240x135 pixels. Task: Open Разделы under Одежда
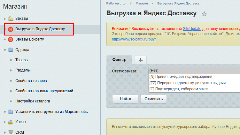[23, 70]
